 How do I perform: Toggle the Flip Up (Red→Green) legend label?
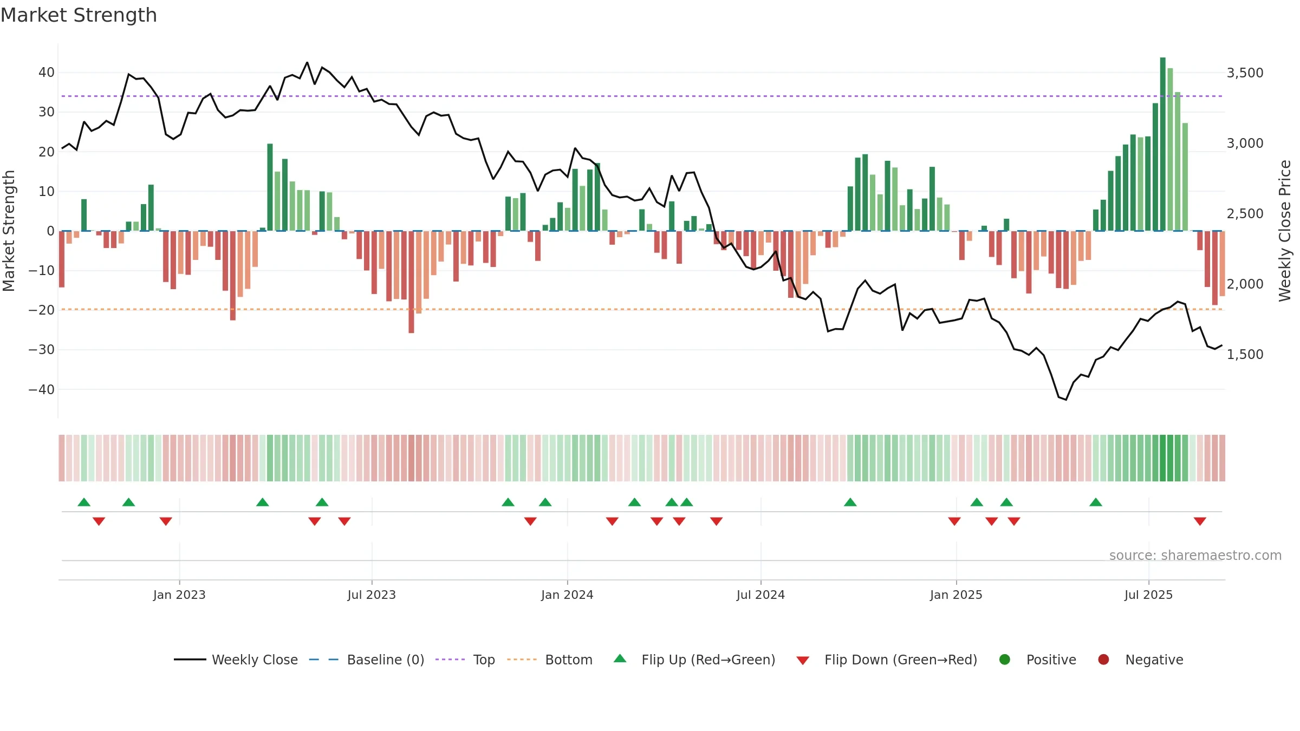coord(708,660)
